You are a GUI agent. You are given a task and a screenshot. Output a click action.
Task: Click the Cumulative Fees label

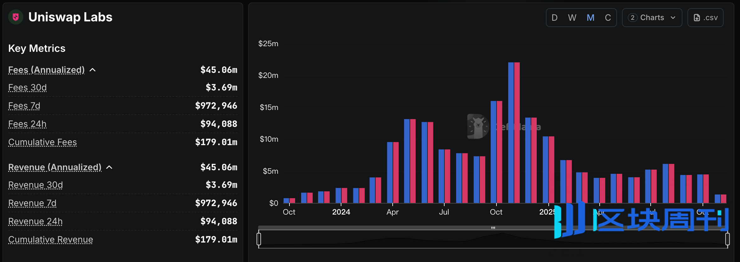pyautogui.click(x=42, y=142)
